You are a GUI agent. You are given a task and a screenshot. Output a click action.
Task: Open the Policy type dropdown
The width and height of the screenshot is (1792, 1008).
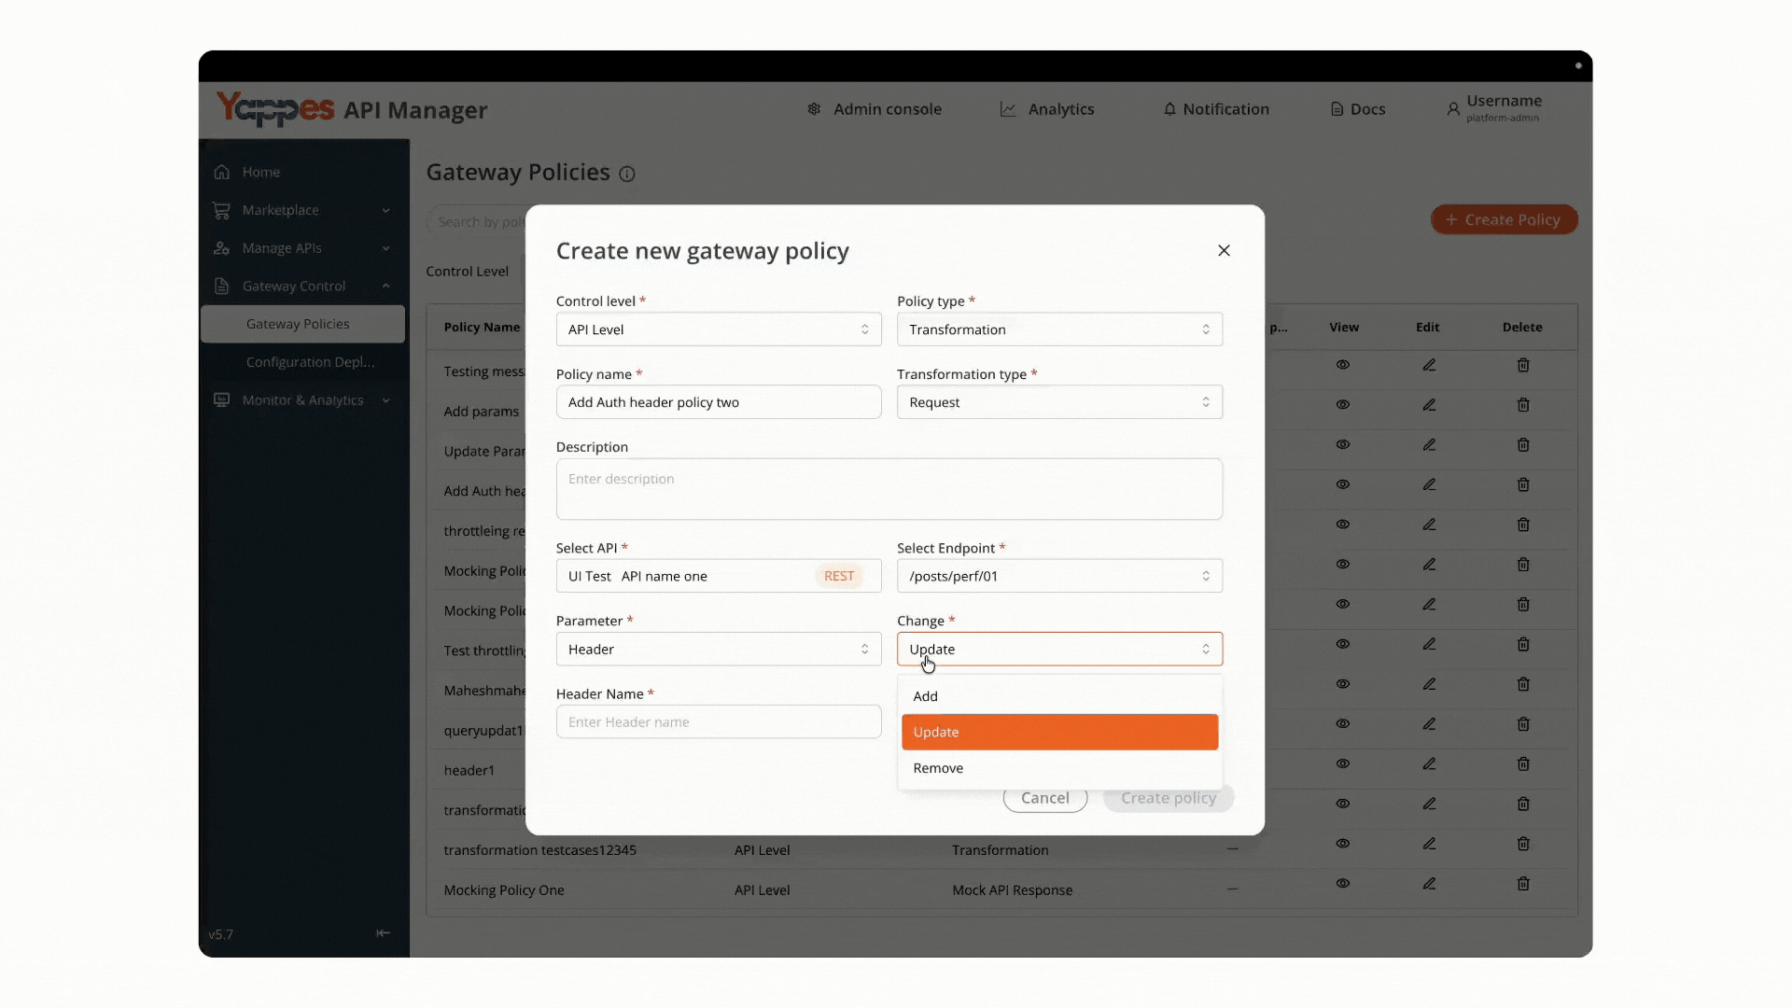click(x=1059, y=329)
